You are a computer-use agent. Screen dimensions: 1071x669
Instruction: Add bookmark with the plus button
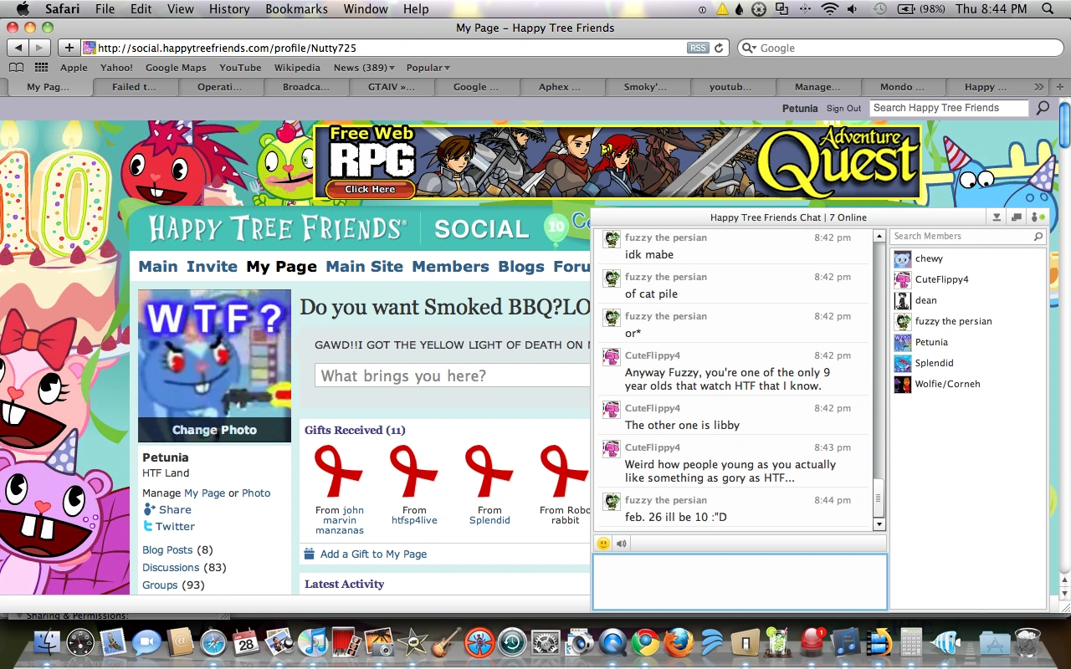point(69,48)
